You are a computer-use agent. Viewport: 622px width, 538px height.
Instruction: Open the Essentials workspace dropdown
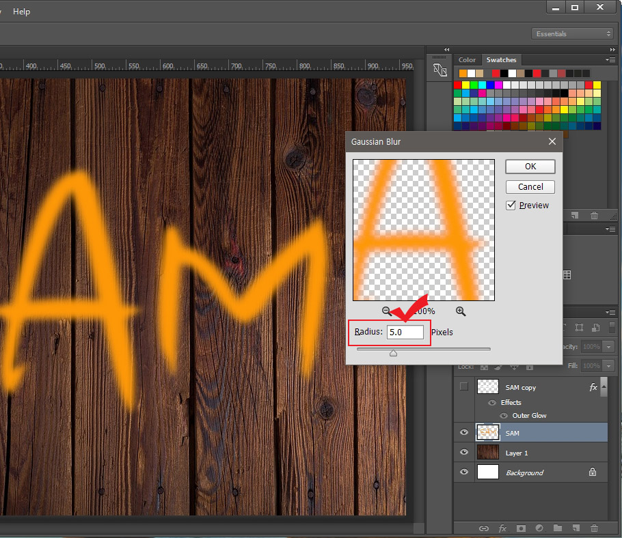pos(573,33)
